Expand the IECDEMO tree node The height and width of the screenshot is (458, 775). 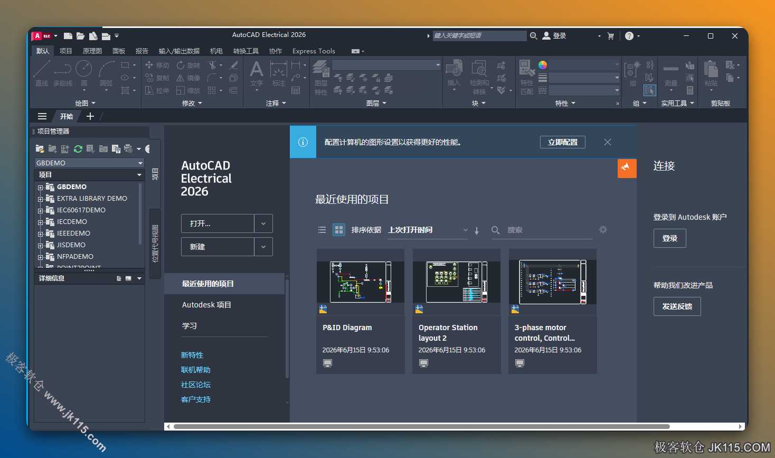pyautogui.click(x=40, y=222)
